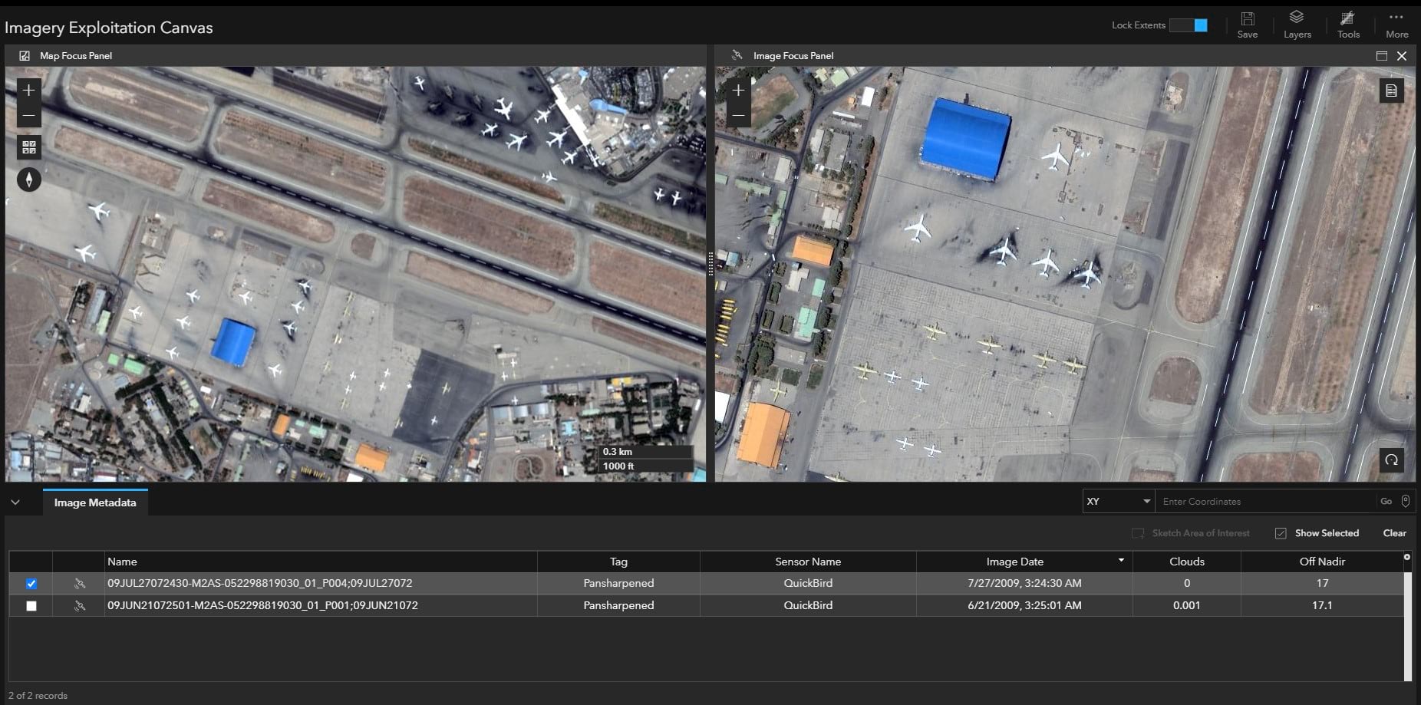Image resolution: width=1421 pixels, height=705 pixels.
Task: Click the Enter Coordinates input field
Action: [x=1266, y=502]
